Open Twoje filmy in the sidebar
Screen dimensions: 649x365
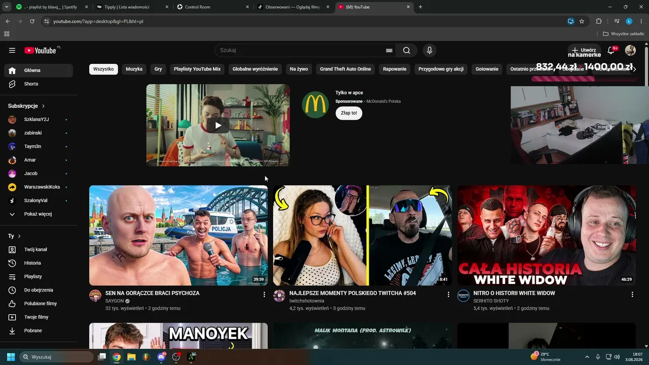39,317
